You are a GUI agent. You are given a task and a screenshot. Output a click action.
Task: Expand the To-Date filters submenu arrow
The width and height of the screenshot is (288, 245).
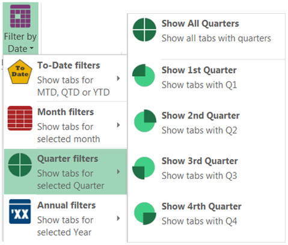pos(118,78)
